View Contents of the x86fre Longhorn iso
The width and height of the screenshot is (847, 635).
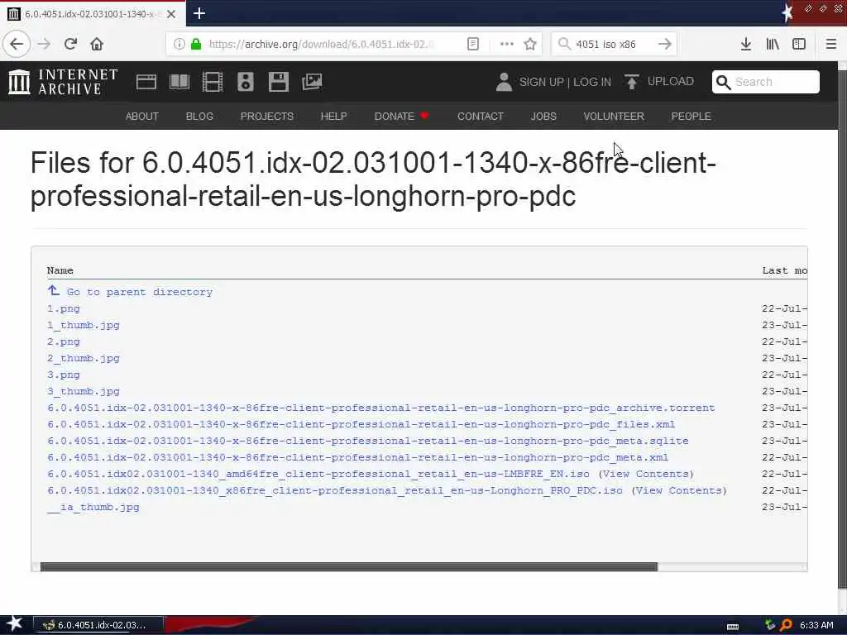point(679,490)
